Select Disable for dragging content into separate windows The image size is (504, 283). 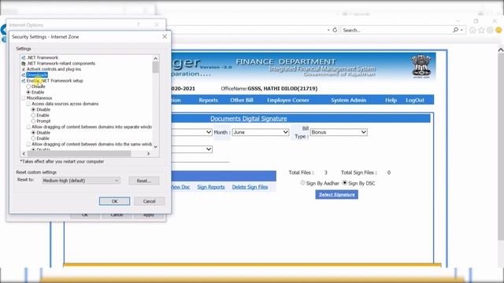pos(33,133)
